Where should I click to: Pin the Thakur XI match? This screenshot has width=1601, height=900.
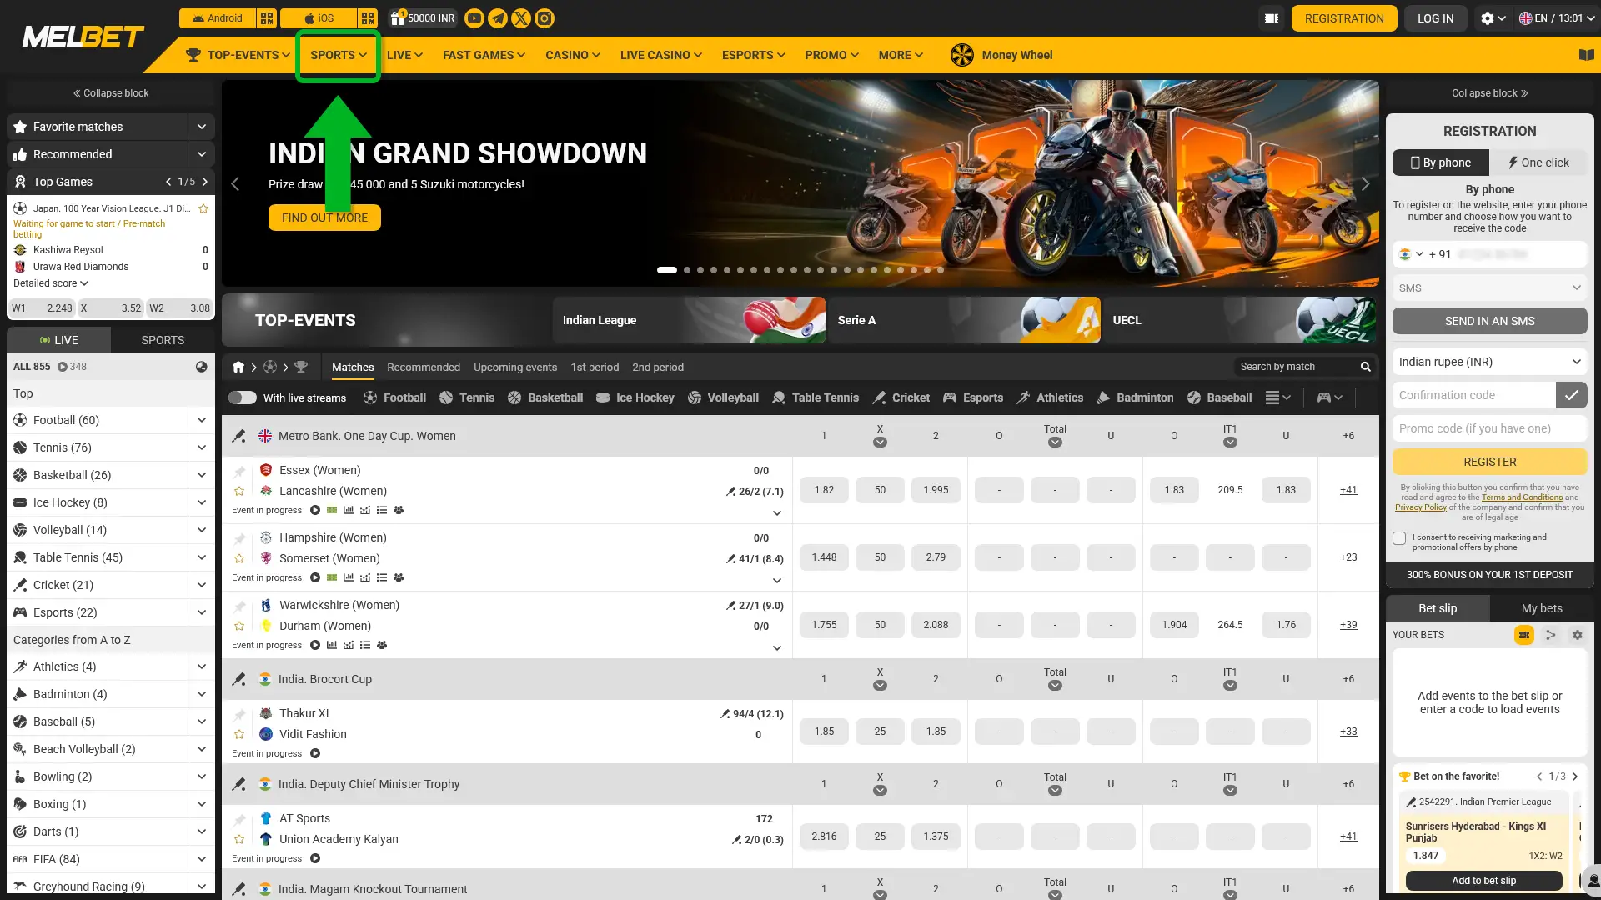pos(239,714)
